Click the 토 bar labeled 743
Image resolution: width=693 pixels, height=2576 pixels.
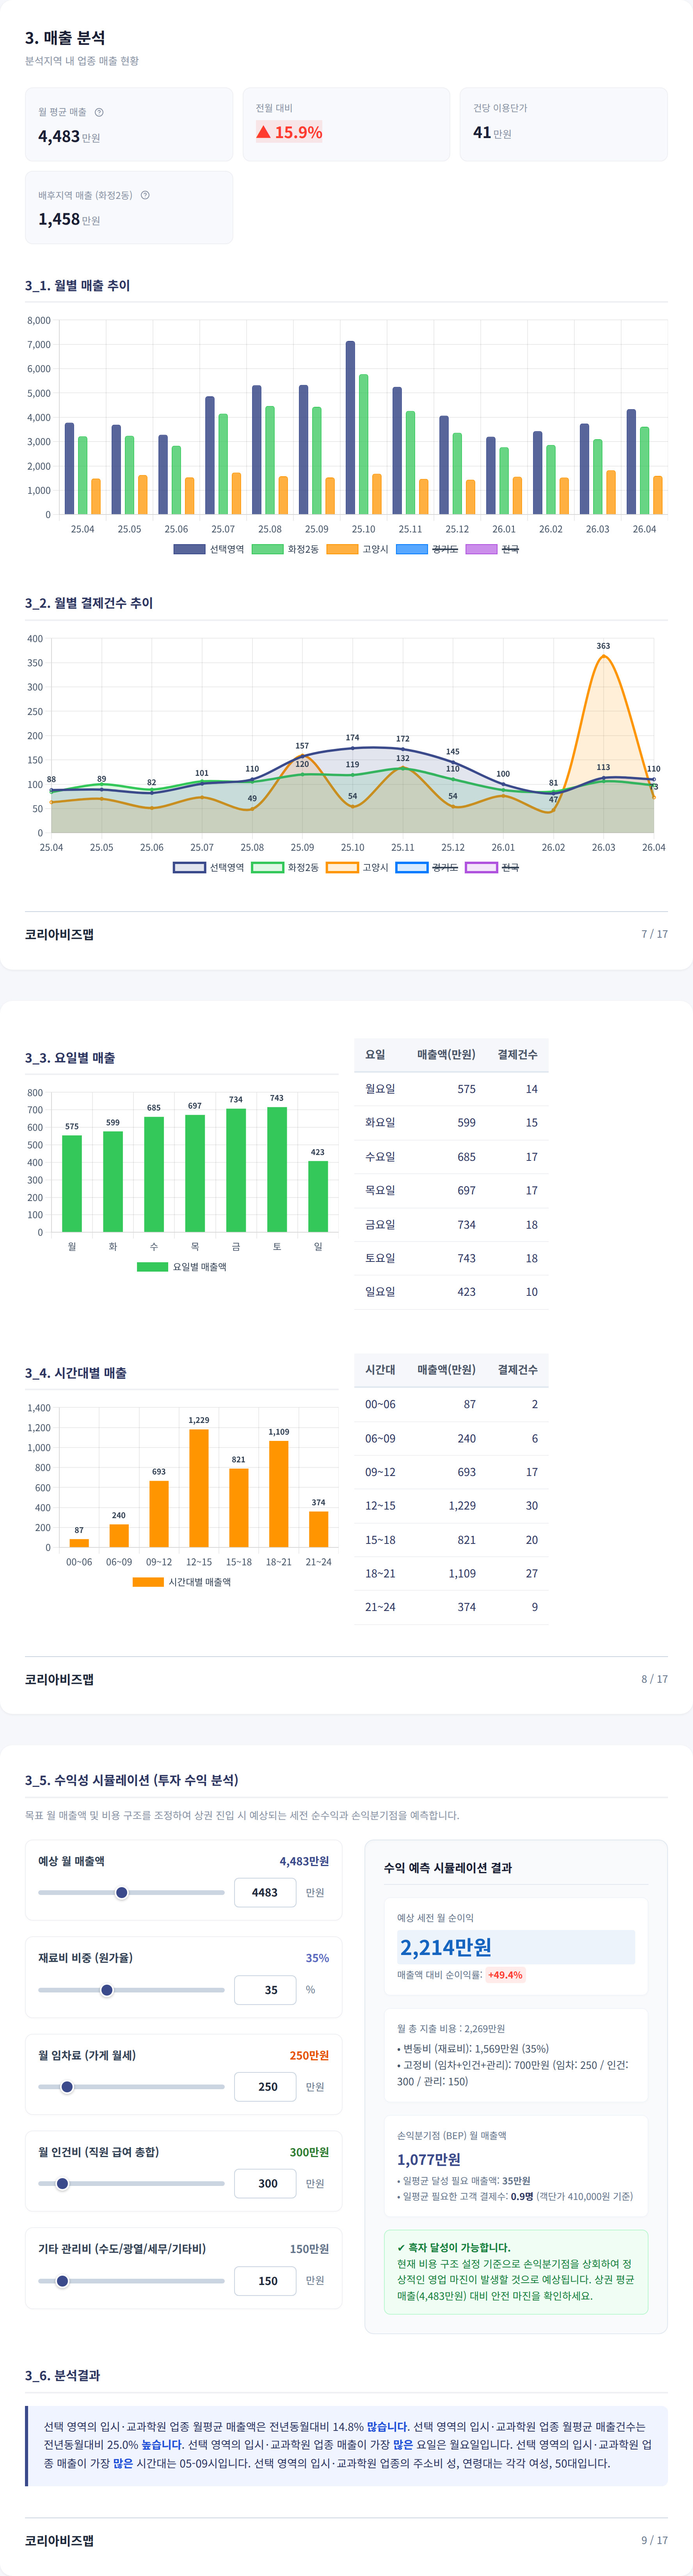tap(277, 1169)
